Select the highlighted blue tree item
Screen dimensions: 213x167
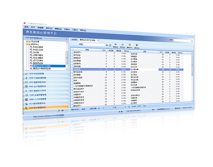pyautogui.click(x=49, y=66)
